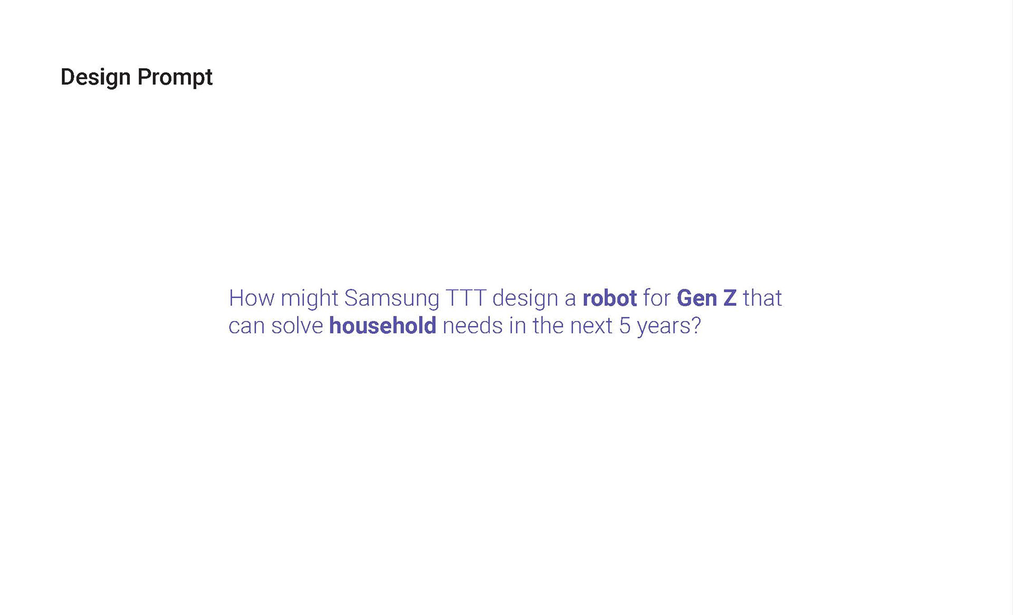Click the word "the" before next

(x=548, y=326)
